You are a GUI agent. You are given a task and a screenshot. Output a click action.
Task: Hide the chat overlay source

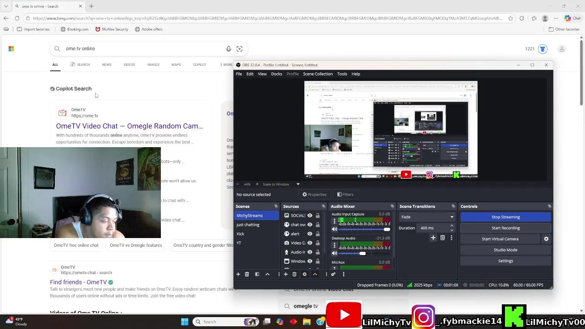[310, 225]
